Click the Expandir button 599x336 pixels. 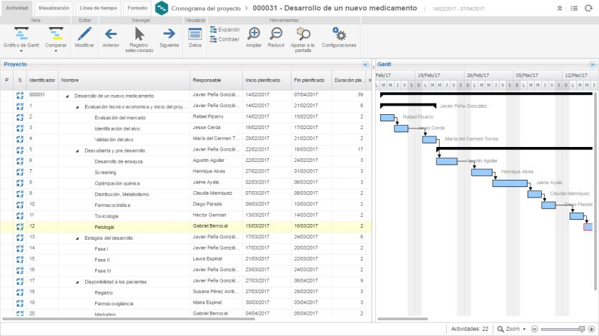(225, 30)
